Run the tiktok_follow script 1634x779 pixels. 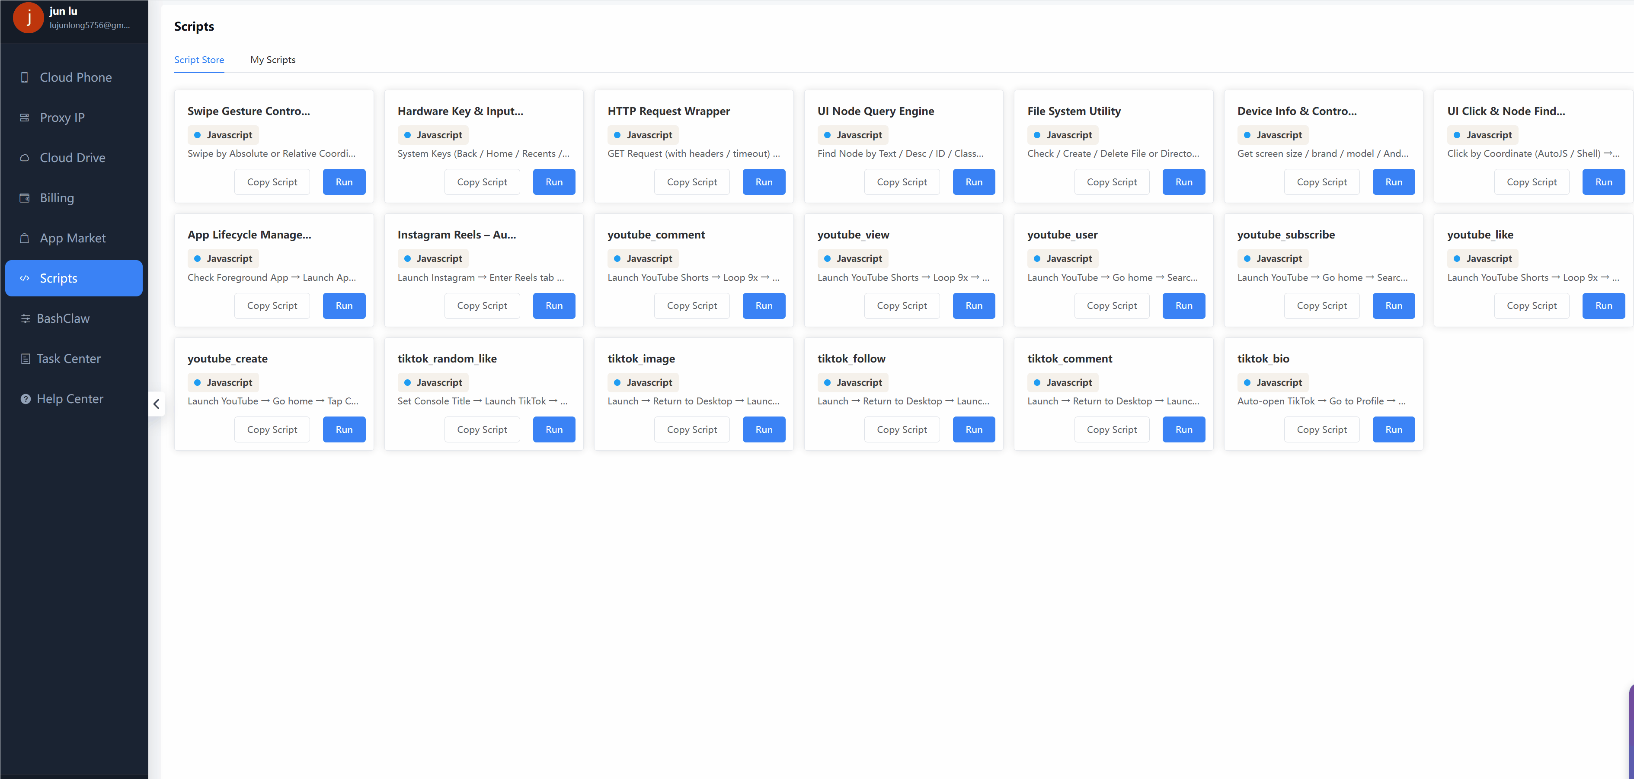coord(974,430)
